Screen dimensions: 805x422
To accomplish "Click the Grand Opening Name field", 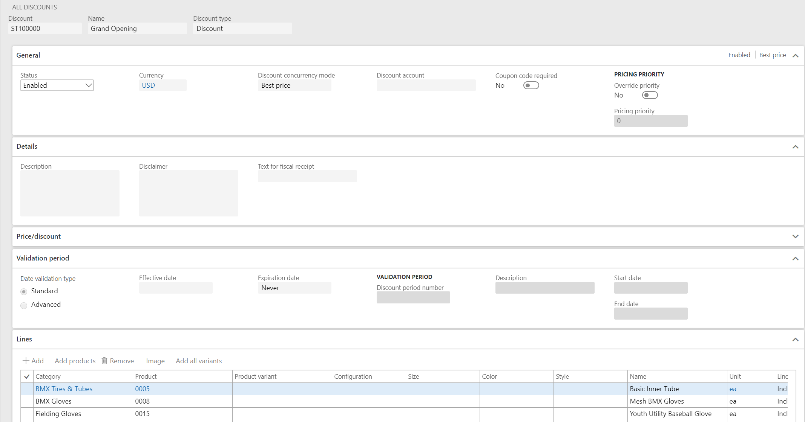I will click(x=136, y=28).
